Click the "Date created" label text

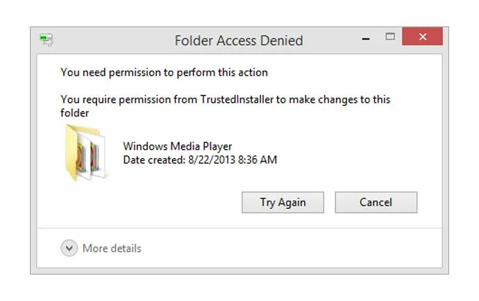click(152, 160)
